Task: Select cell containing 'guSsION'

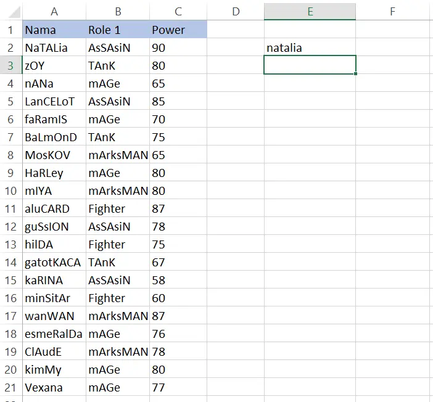Action: point(54,226)
